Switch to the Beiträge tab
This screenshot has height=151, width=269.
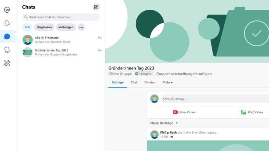point(118,82)
